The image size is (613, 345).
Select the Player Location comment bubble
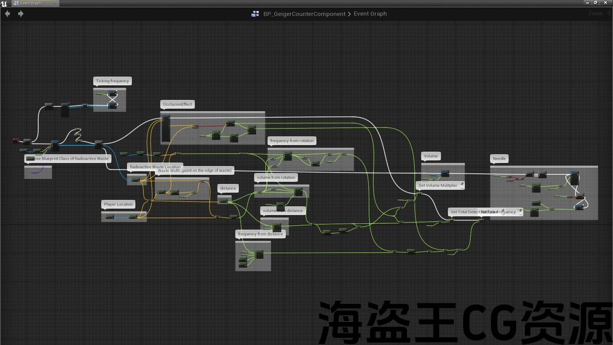click(118, 205)
